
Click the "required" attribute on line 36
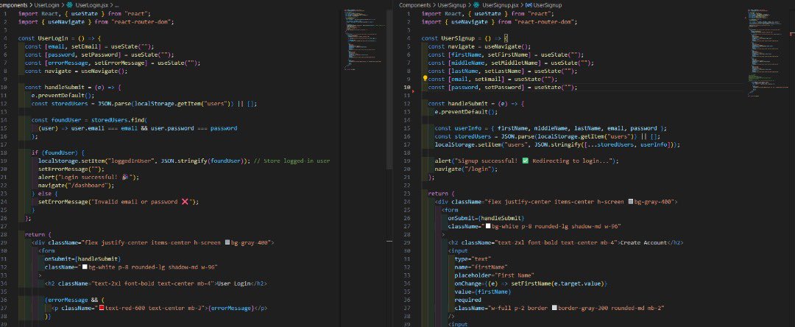tap(468, 300)
